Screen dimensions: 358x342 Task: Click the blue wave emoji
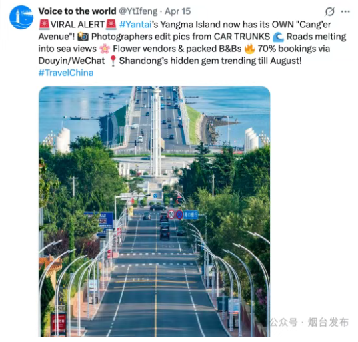[x=278, y=37]
